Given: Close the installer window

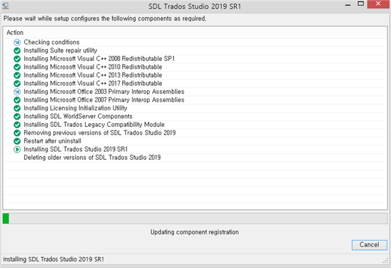Looking at the screenshot, I should 378,4.
